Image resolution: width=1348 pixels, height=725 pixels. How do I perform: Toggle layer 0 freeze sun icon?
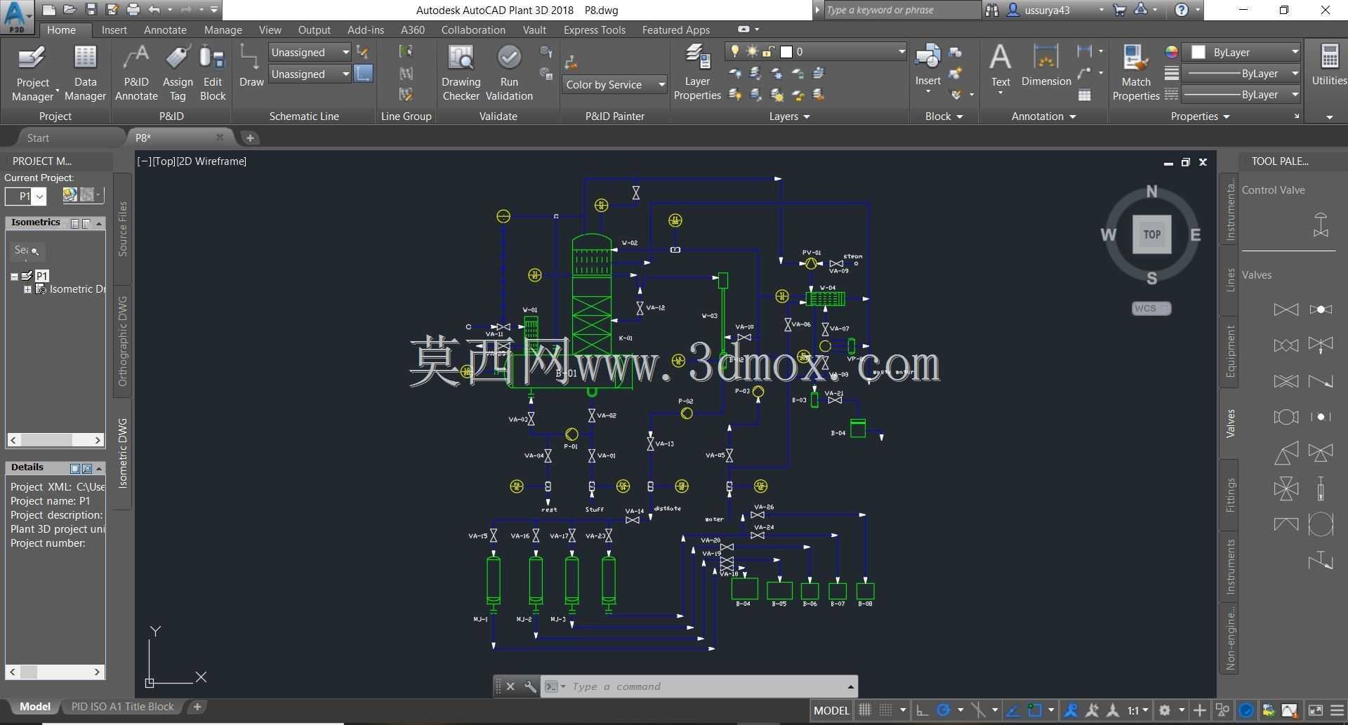coord(752,51)
